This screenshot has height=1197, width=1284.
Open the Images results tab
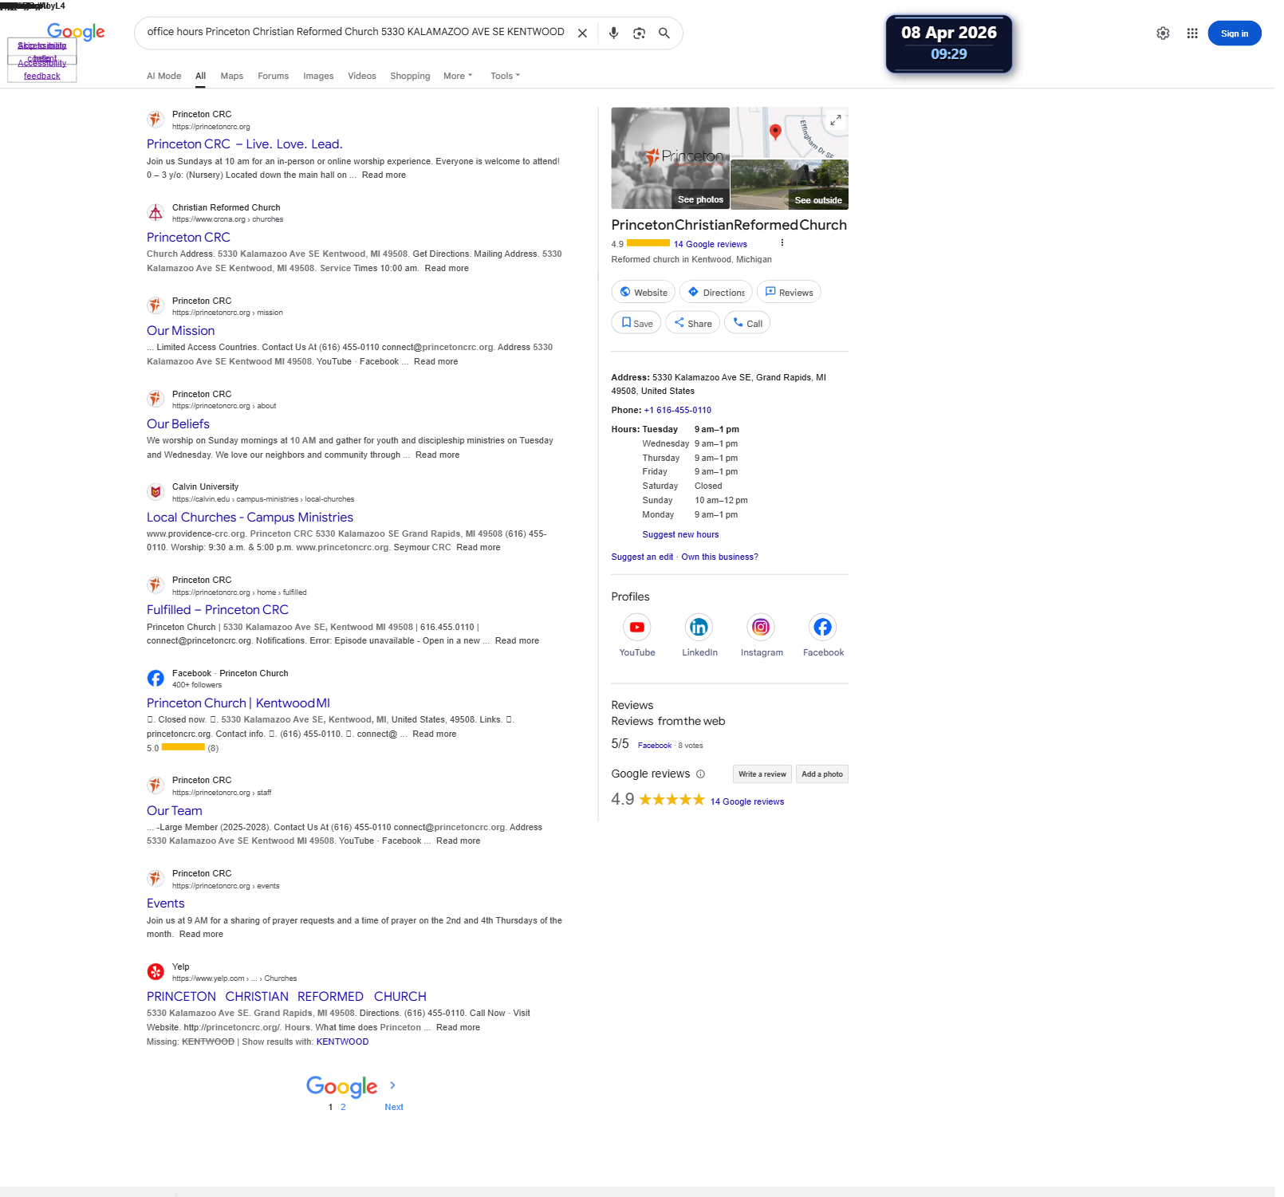(318, 77)
